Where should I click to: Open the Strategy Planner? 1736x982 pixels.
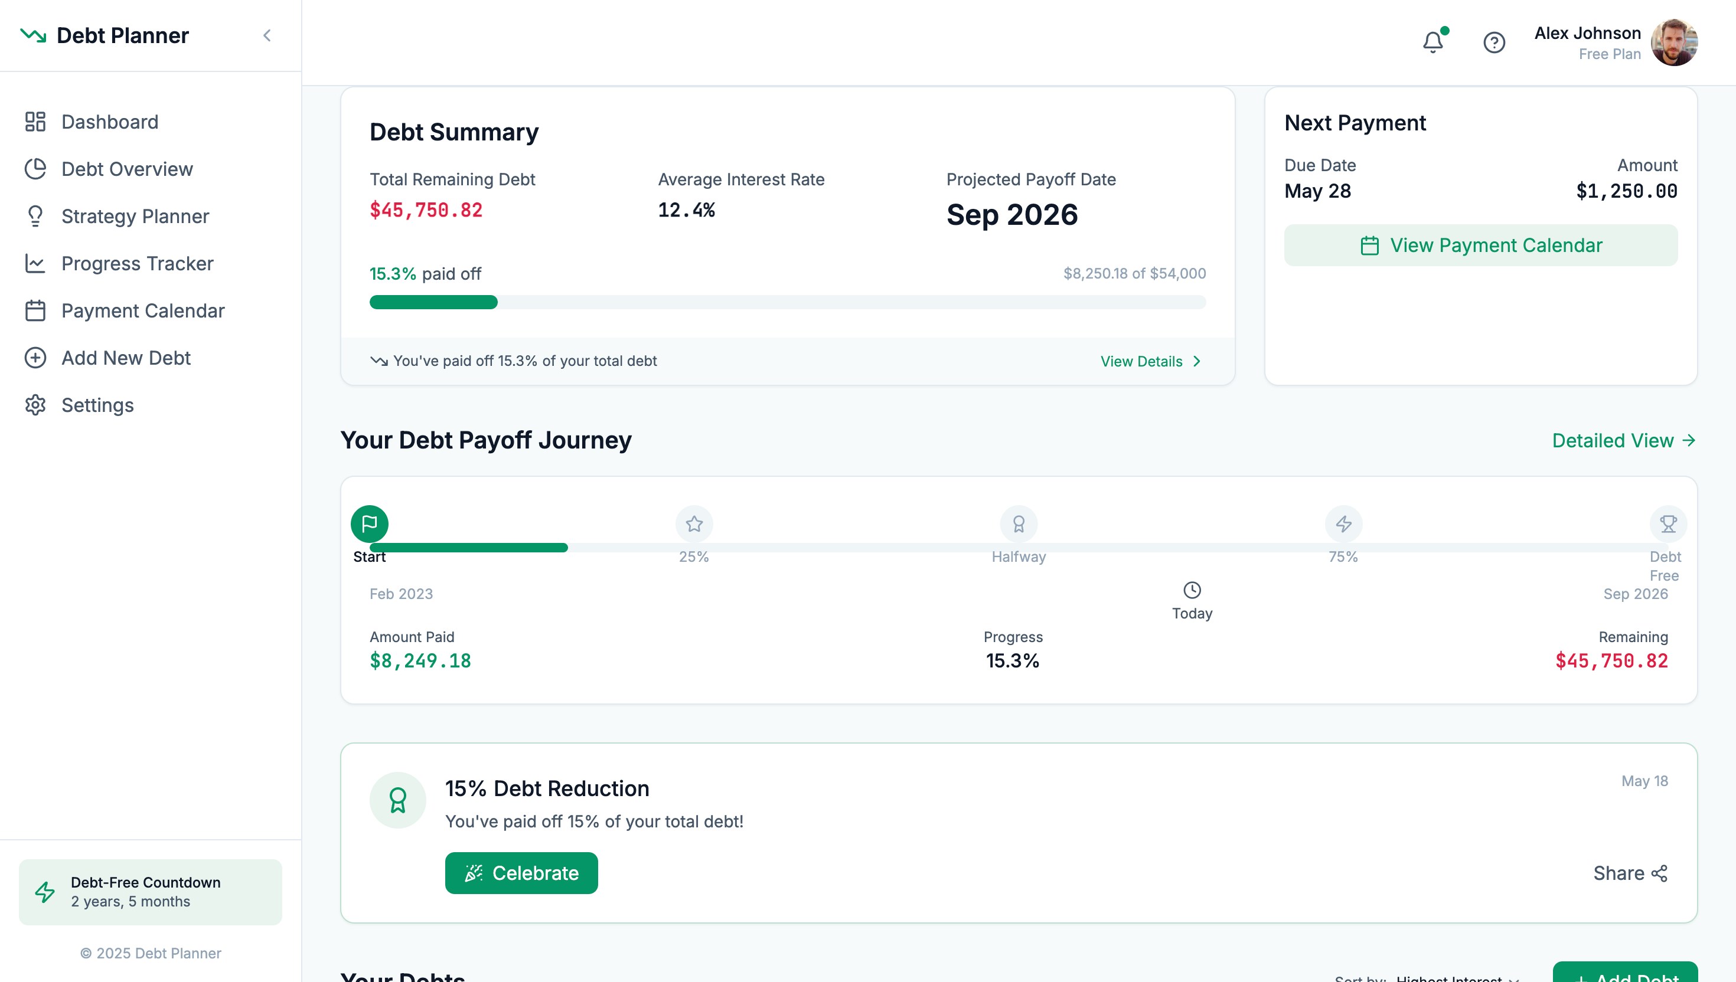tap(135, 216)
